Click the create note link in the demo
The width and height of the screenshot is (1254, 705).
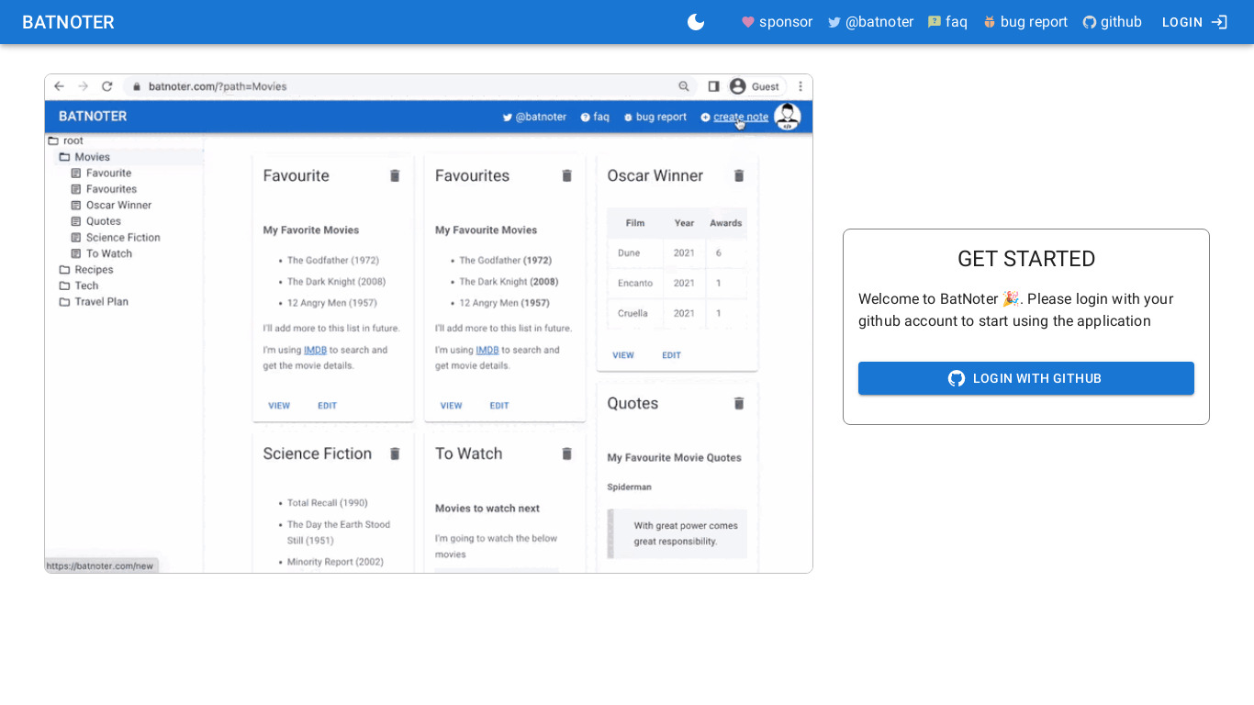coord(740,117)
